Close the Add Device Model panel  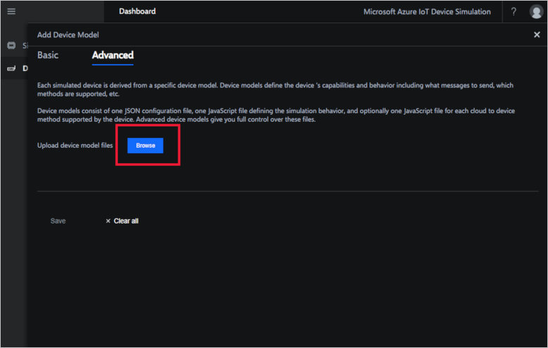pos(537,34)
